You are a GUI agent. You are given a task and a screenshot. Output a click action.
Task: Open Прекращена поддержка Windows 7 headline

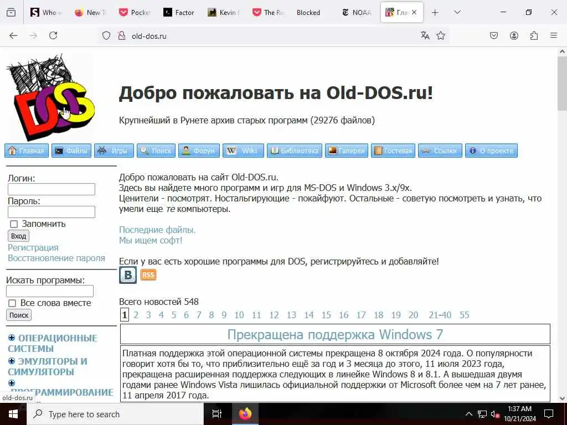click(335, 334)
